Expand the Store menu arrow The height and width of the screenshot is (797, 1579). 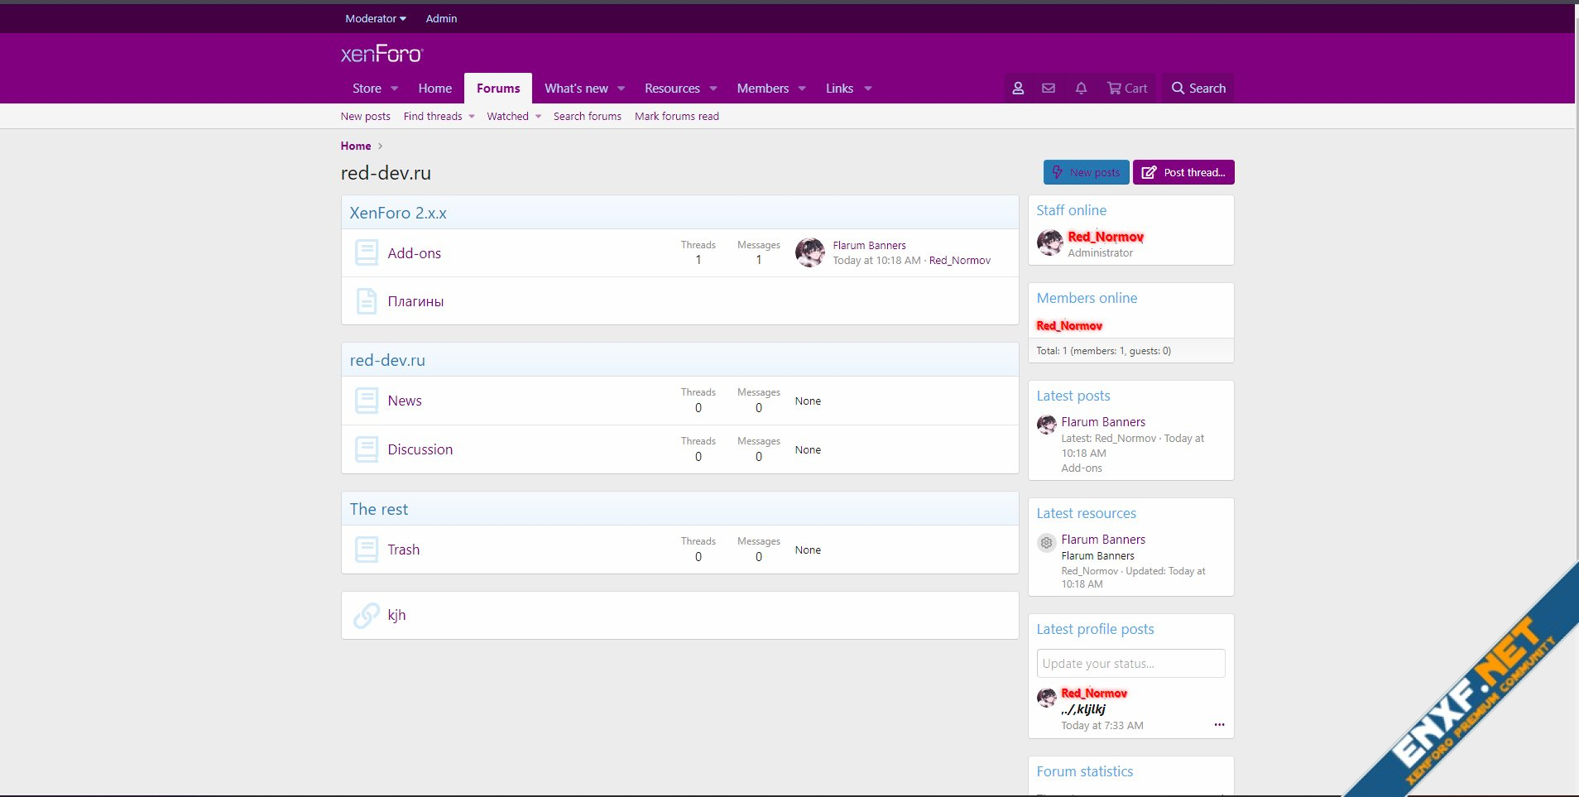pyautogui.click(x=395, y=89)
